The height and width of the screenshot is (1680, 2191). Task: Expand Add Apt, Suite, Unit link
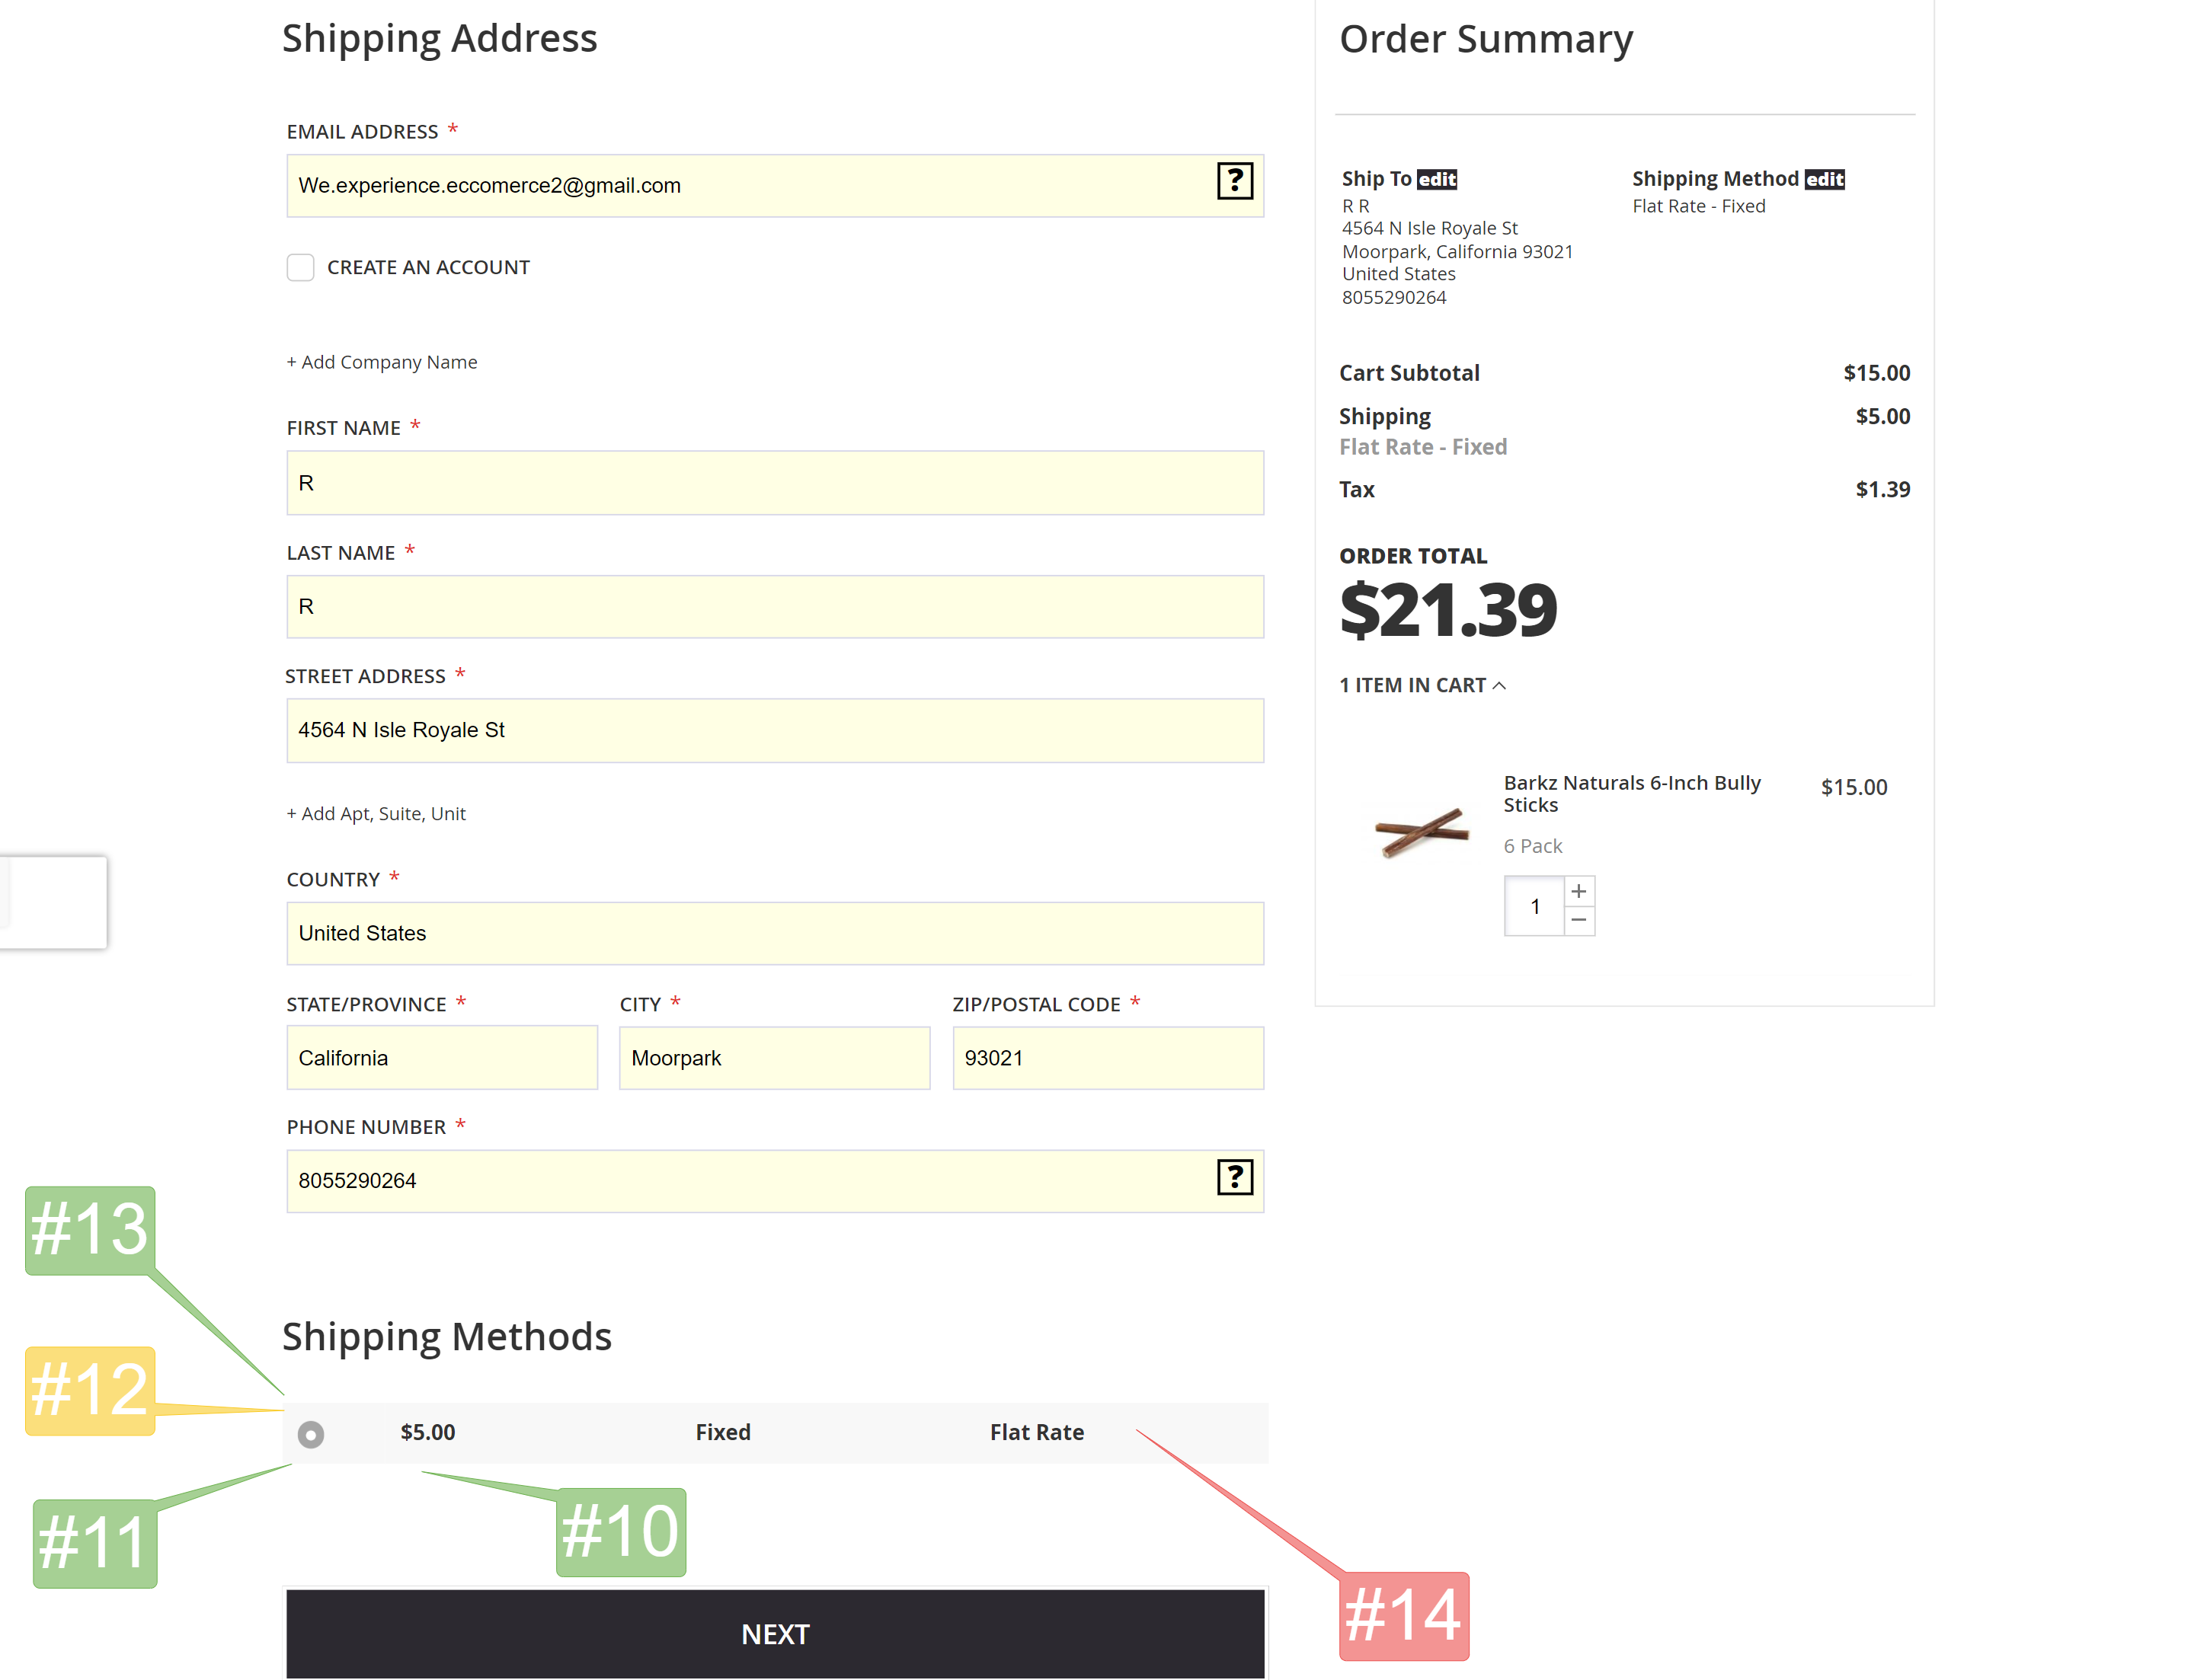click(376, 814)
